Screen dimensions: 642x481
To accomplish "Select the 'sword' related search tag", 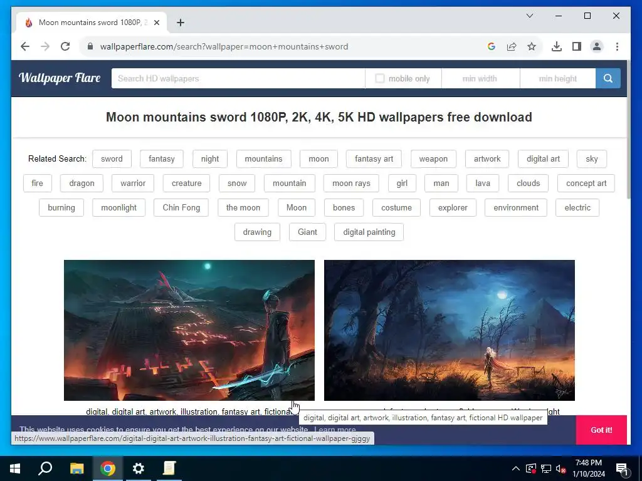I will click(112, 158).
